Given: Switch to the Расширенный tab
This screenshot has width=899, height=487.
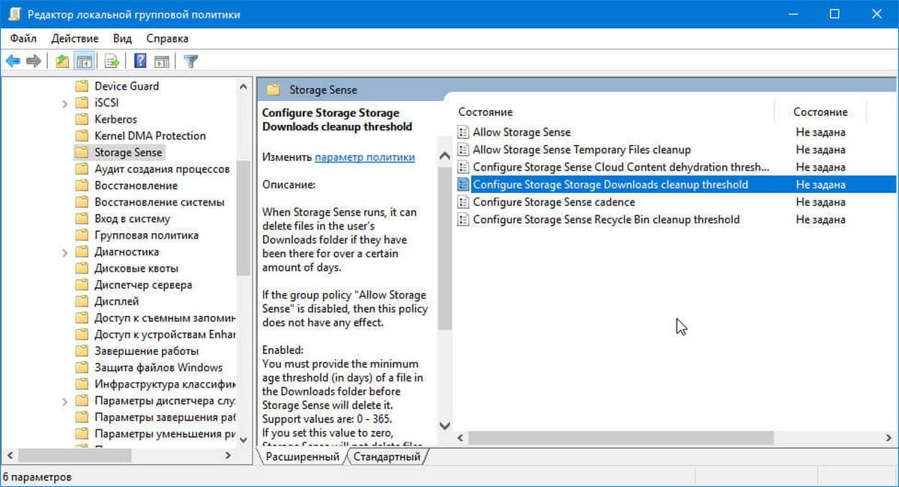Looking at the screenshot, I should pos(302,456).
